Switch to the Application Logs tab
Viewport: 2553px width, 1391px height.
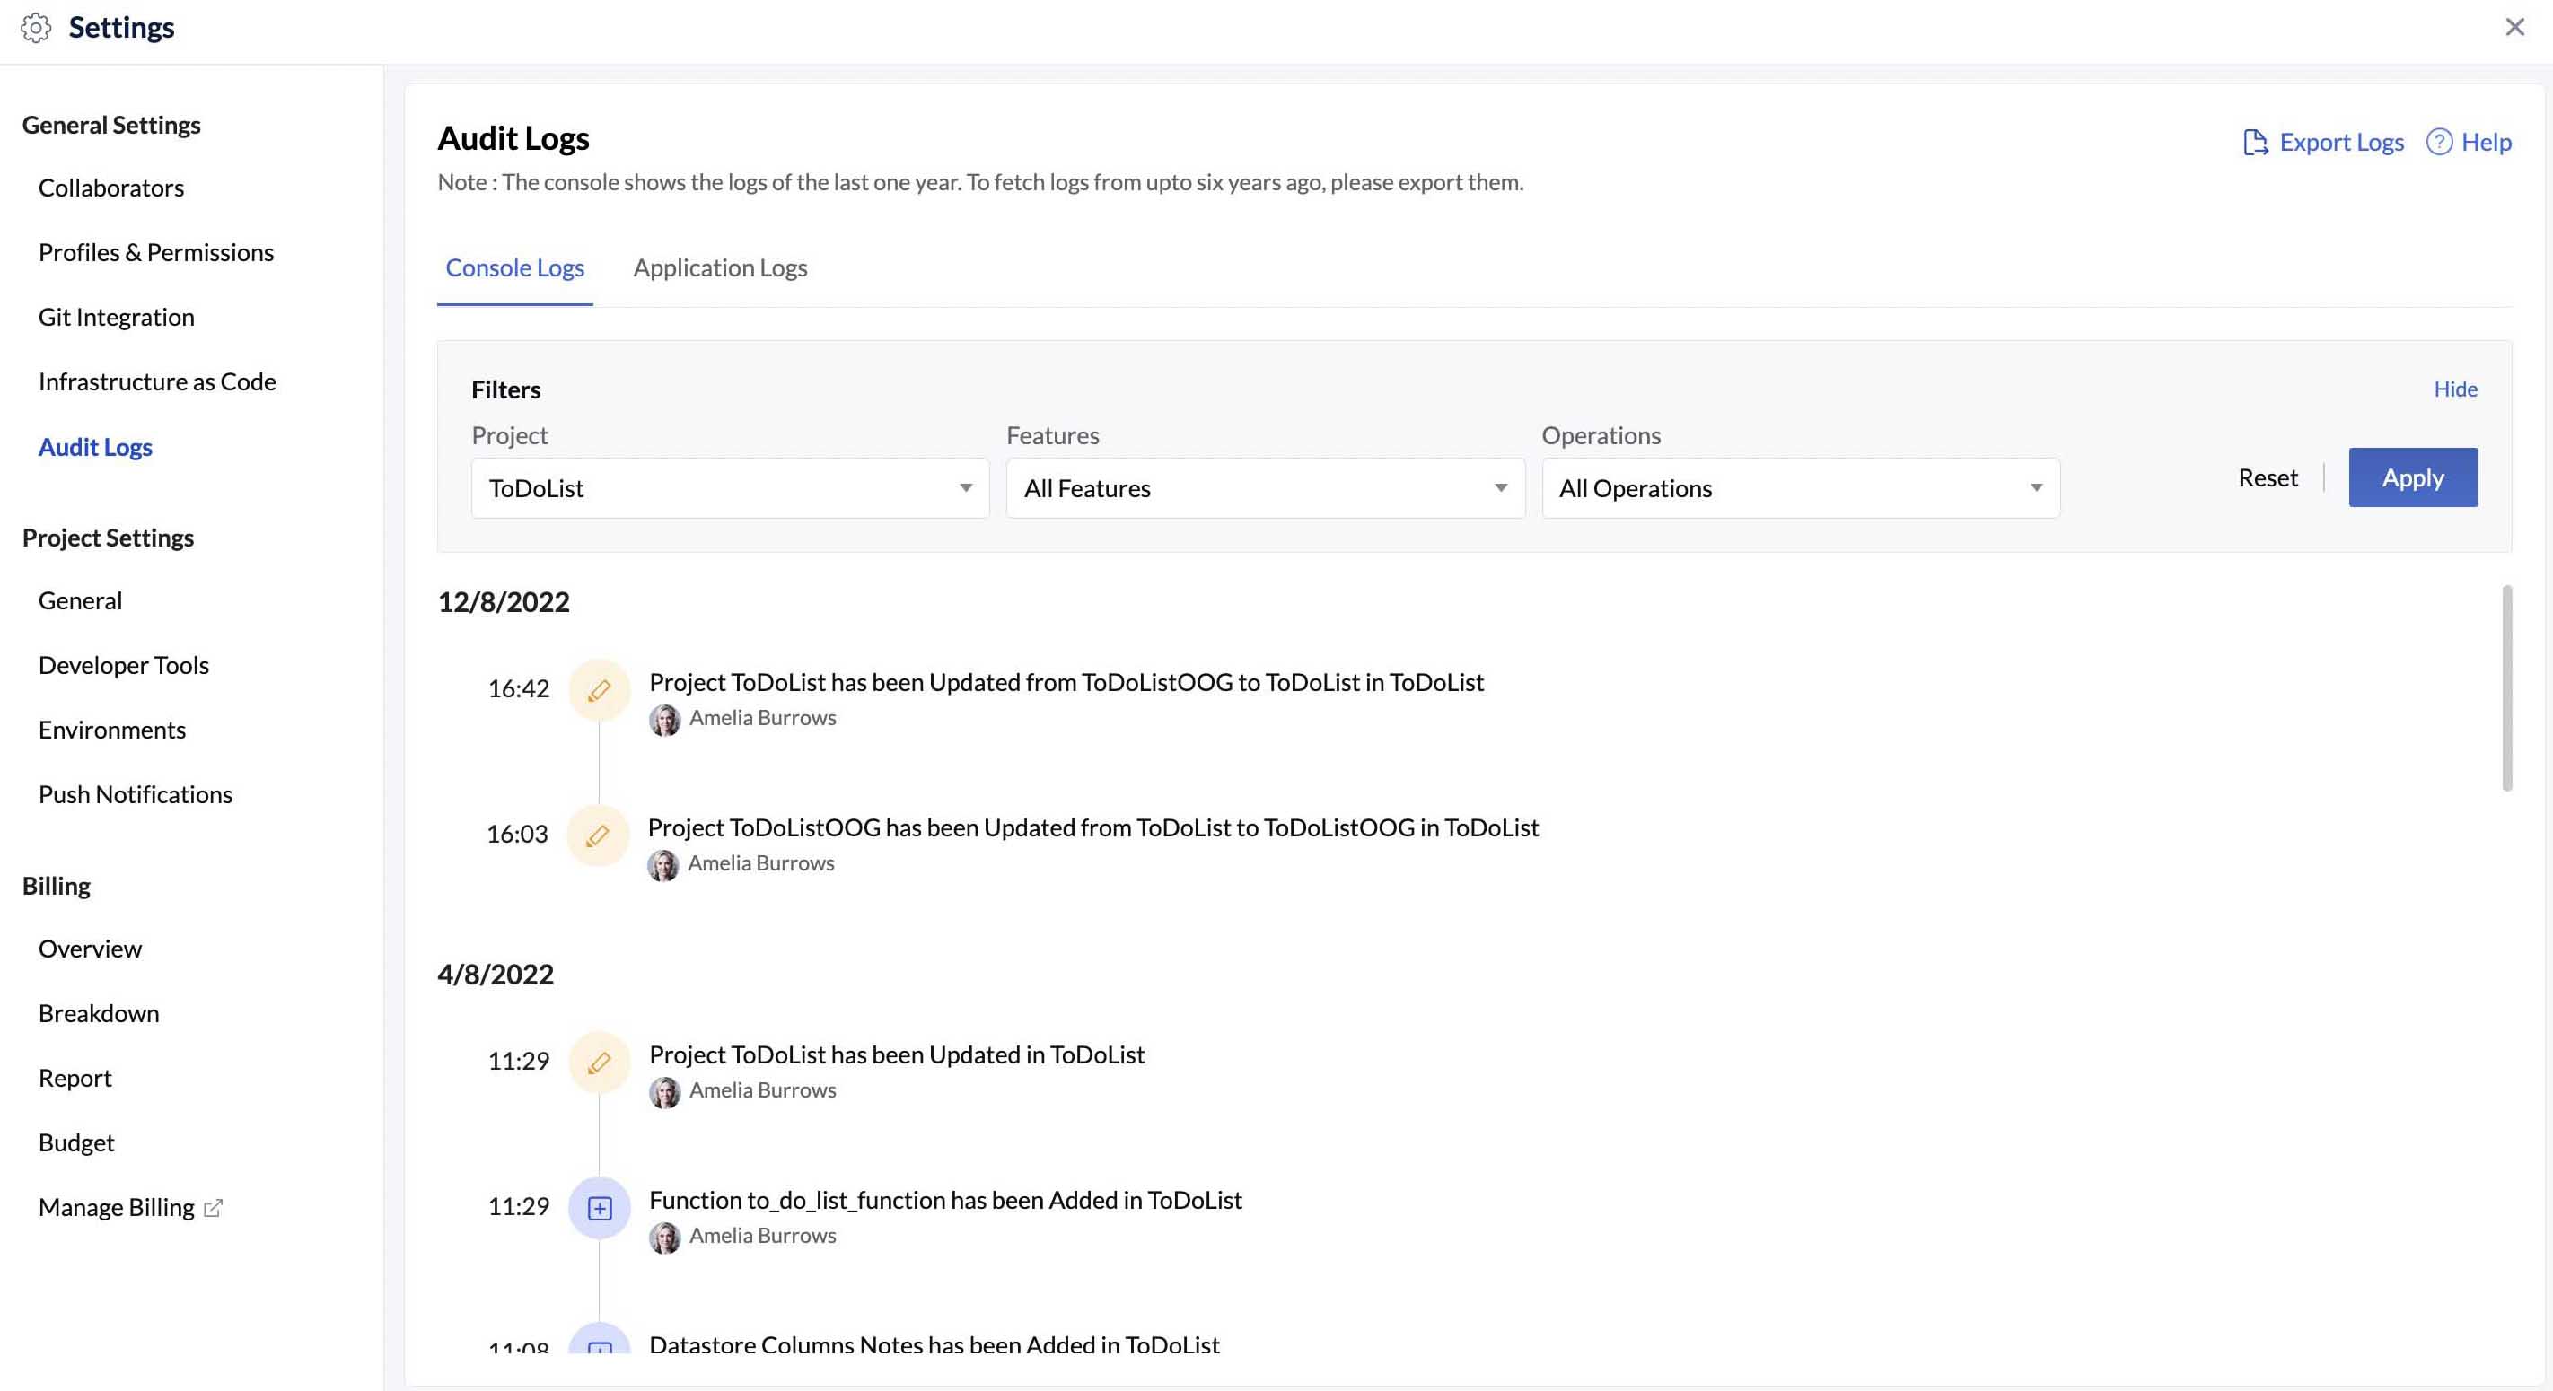(720, 267)
